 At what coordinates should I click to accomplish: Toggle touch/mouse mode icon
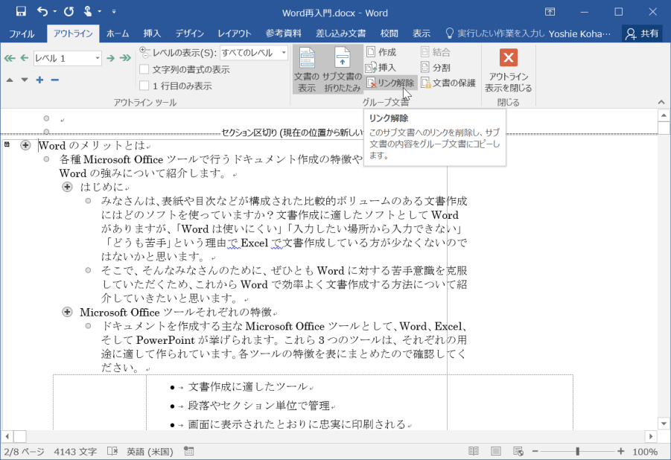click(88, 12)
